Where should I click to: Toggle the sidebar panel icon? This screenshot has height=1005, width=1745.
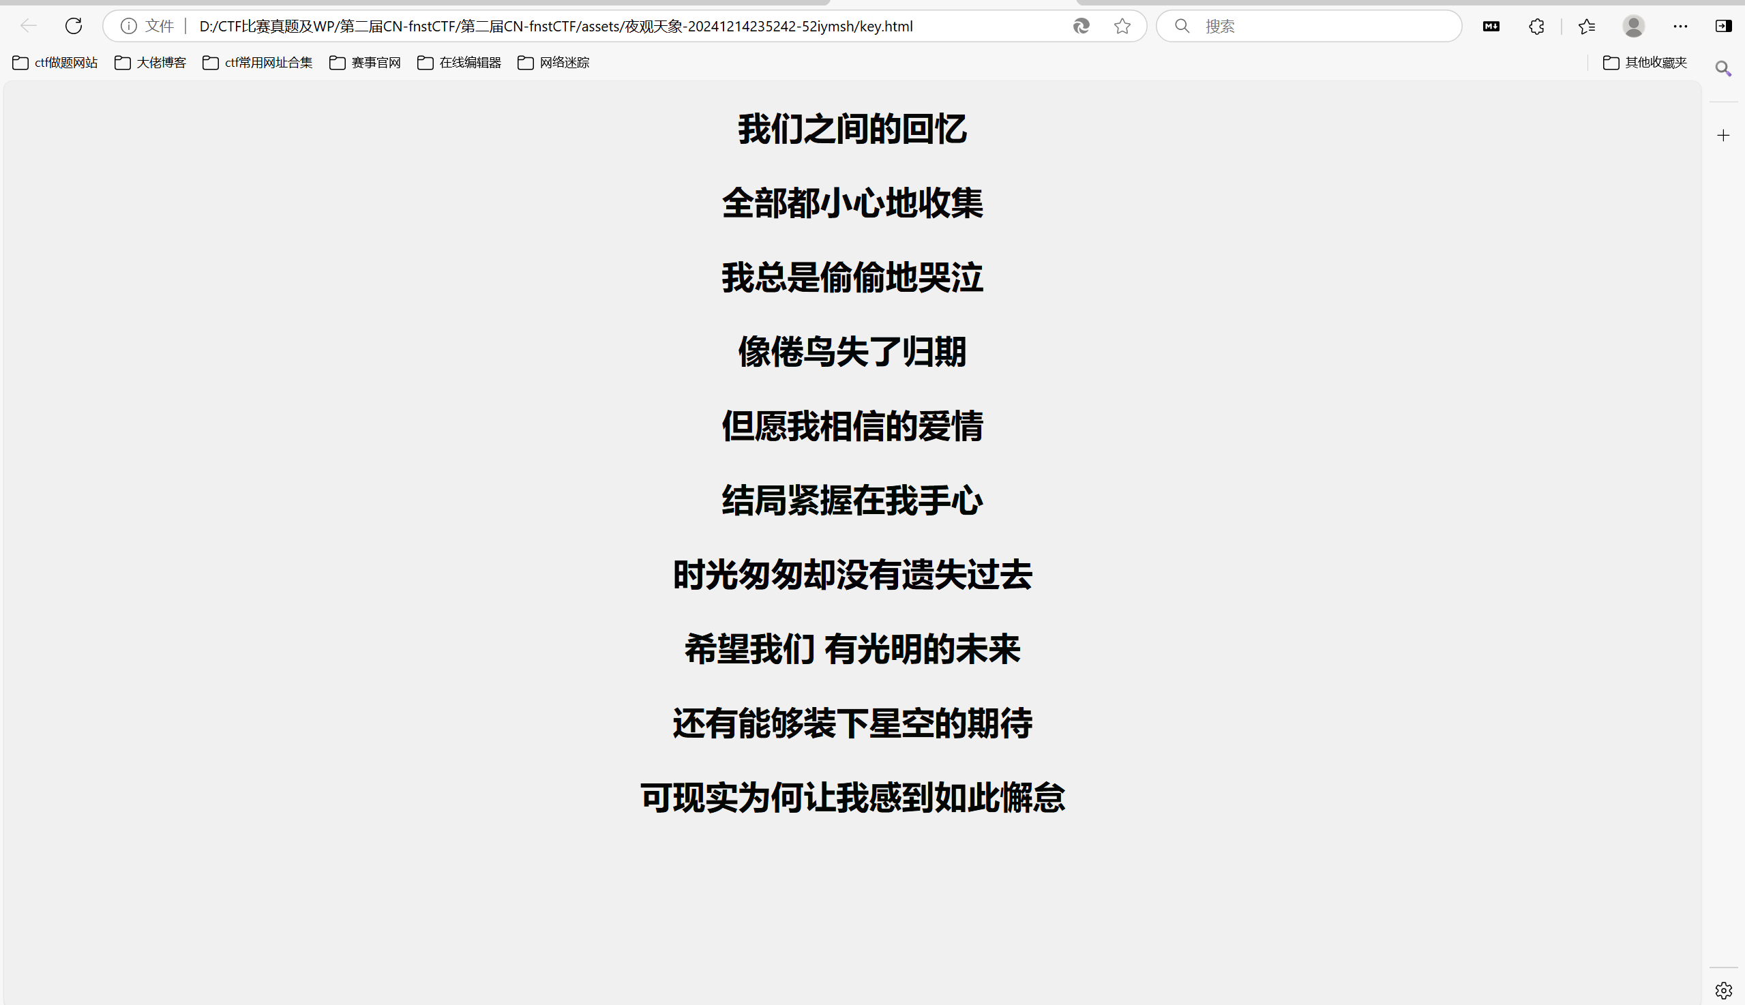point(1723,26)
